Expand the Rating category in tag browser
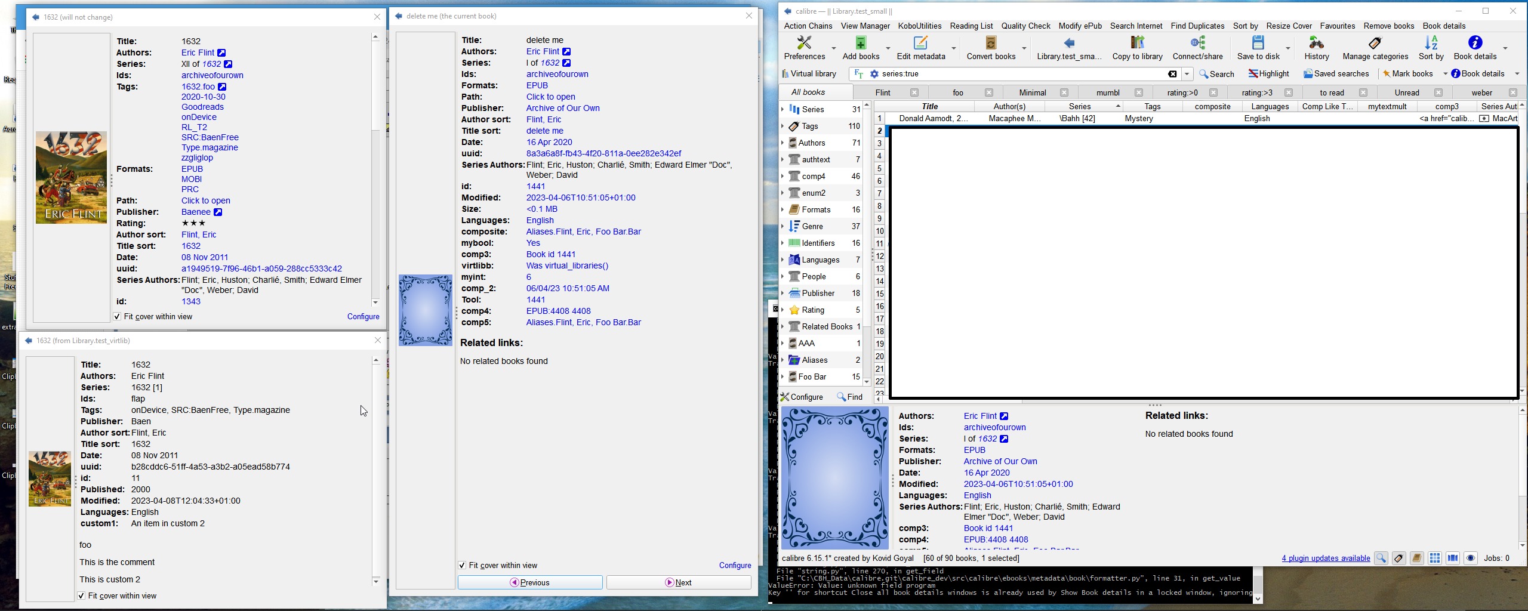 [x=783, y=310]
